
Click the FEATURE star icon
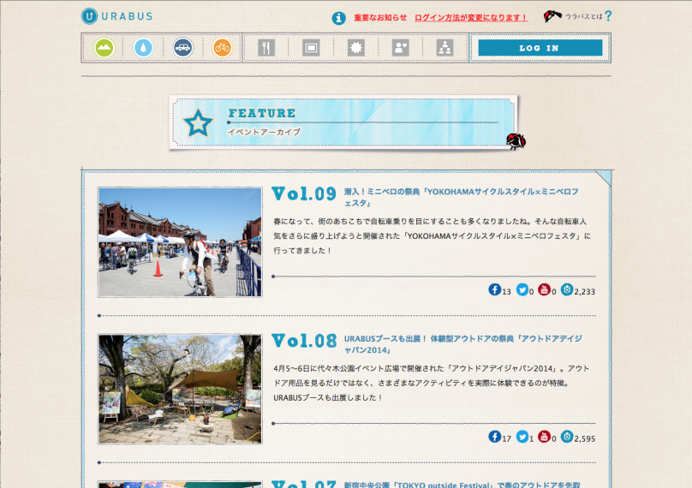coord(198,123)
